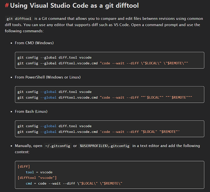Click the difftool.vscode.cmd line in the PowerShell block
Image resolution: width=210 pixels, height=192 pixels.
pos(105,97)
